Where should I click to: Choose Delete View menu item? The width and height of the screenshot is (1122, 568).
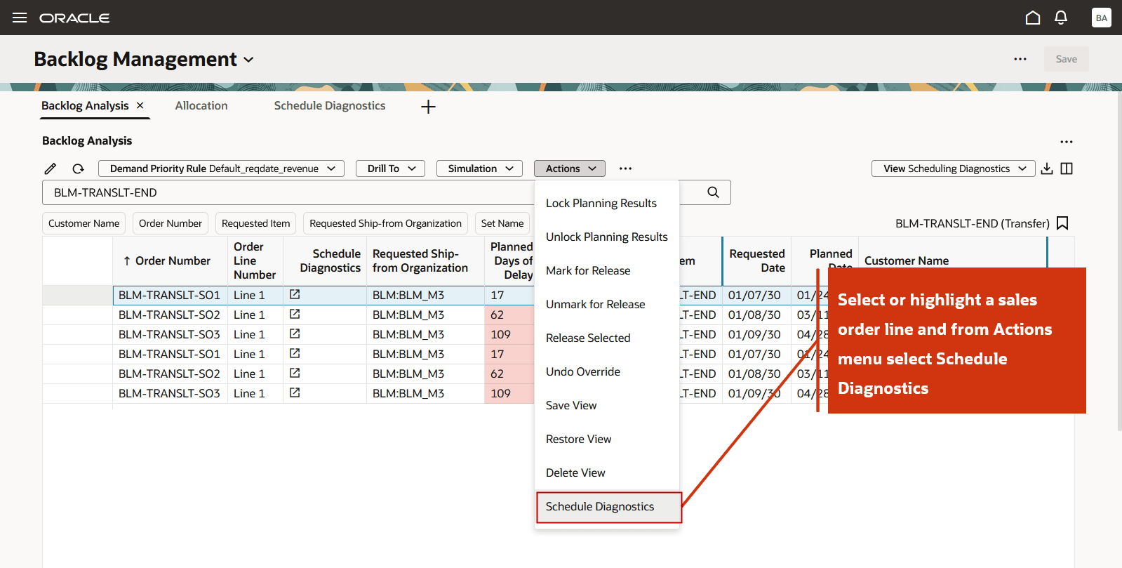click(607, 473)
